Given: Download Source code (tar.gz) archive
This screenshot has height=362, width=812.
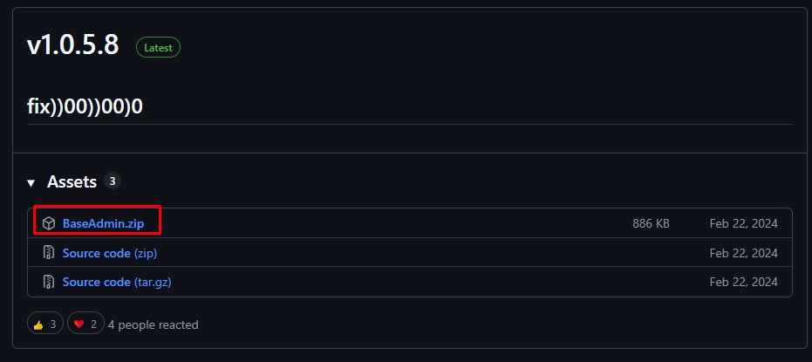Looking at the screenshot, I should point(123,282).
